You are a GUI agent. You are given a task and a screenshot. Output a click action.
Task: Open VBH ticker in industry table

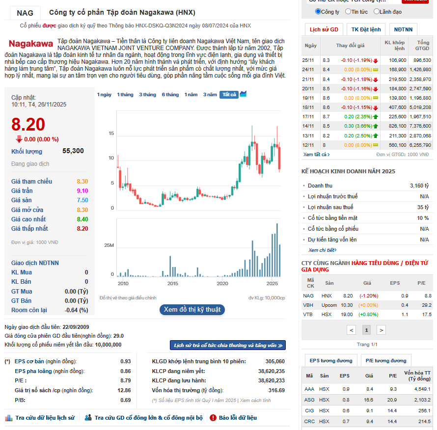(308, 305)
